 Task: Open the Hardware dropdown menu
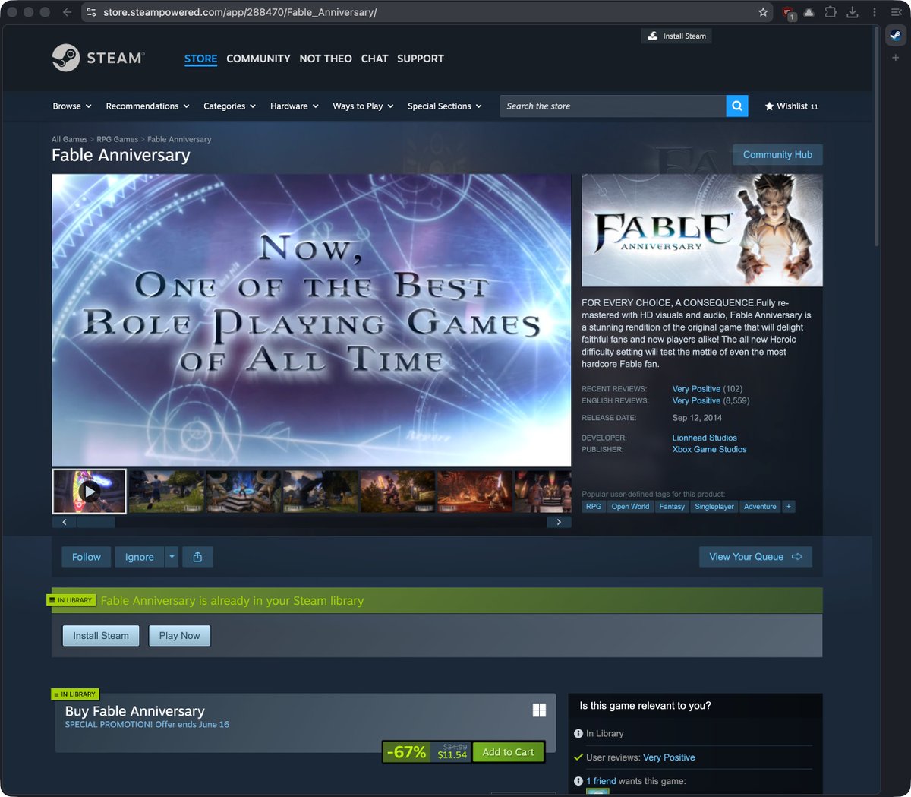(295, 106)
